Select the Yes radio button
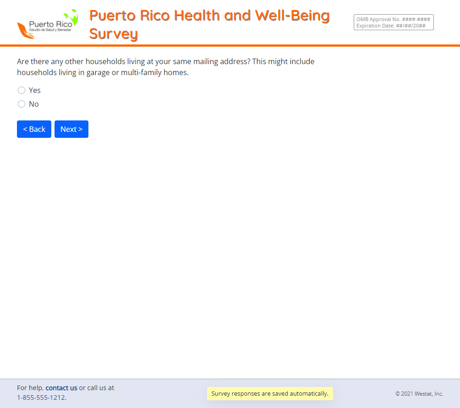The width and height of the screenshot is (460, 408). coord(22,90)
